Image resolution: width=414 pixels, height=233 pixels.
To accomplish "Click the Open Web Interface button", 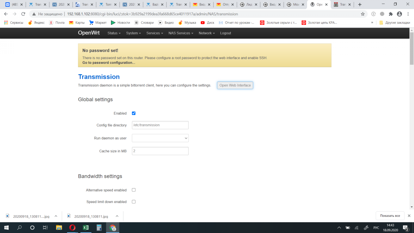I will point(235,85).
